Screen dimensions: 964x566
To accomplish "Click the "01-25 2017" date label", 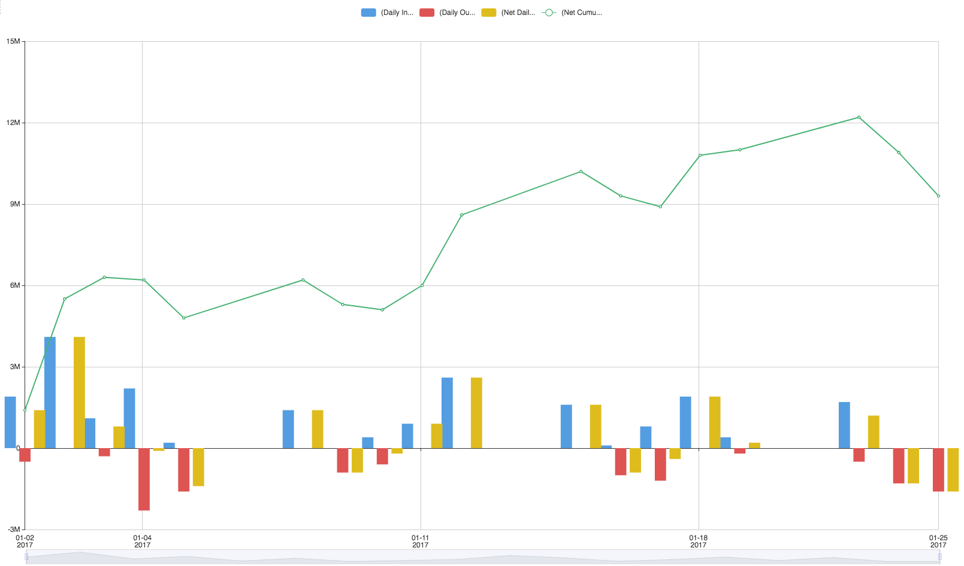I will pos(938,541).
